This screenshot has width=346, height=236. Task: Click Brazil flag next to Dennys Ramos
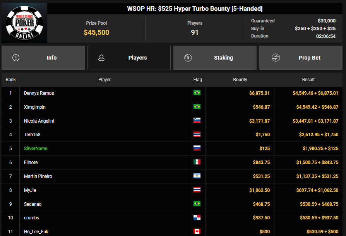pyautogui.click(x=197, y=93)
